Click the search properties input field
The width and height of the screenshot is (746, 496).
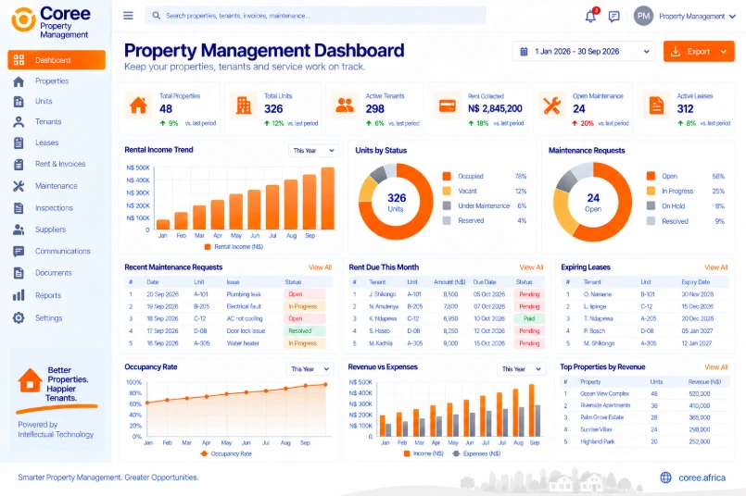pyautogui.click(x=315, y=16)
